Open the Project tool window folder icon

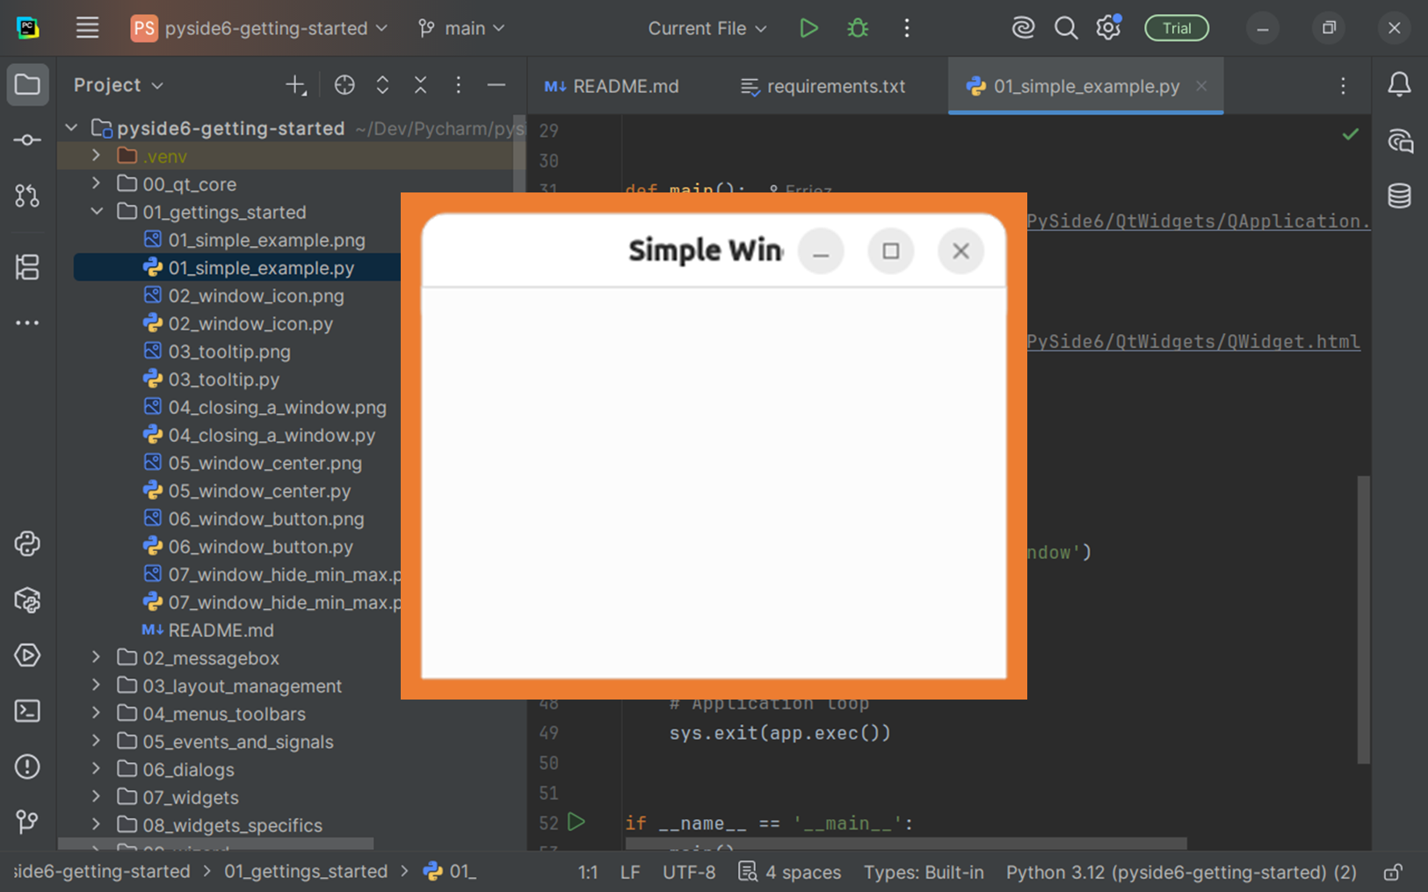click(27, 84)
